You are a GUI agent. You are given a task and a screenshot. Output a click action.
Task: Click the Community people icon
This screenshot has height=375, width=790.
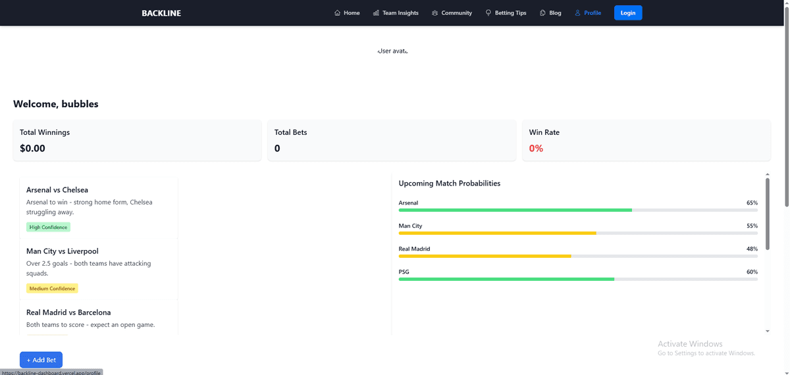(x=434, y=13)
